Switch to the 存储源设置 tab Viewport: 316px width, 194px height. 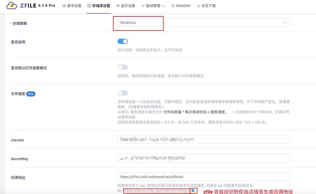point(99,6)
